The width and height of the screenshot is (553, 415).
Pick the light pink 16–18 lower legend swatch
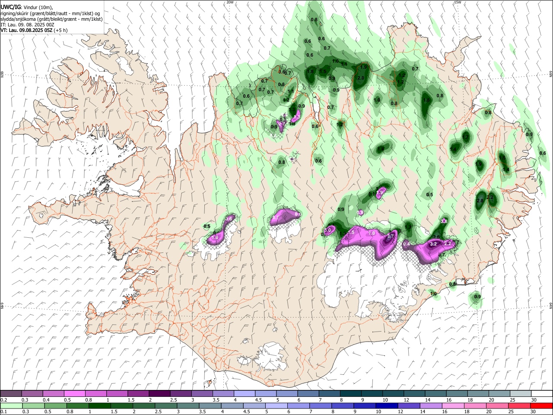coord(453,406)
